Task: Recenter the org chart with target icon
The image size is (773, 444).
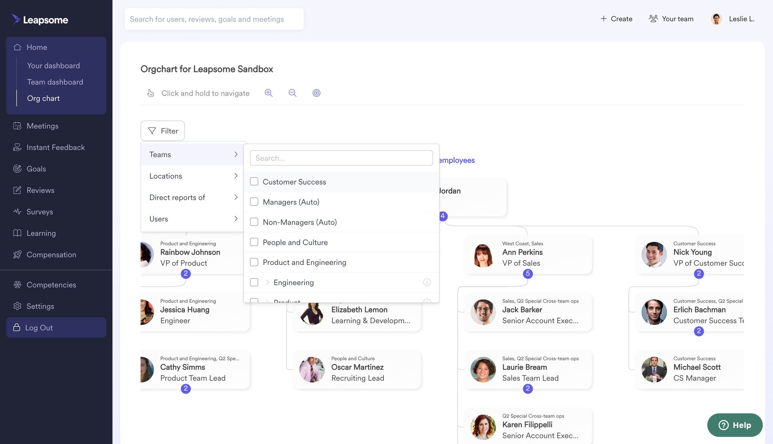Action: (317, 93)
